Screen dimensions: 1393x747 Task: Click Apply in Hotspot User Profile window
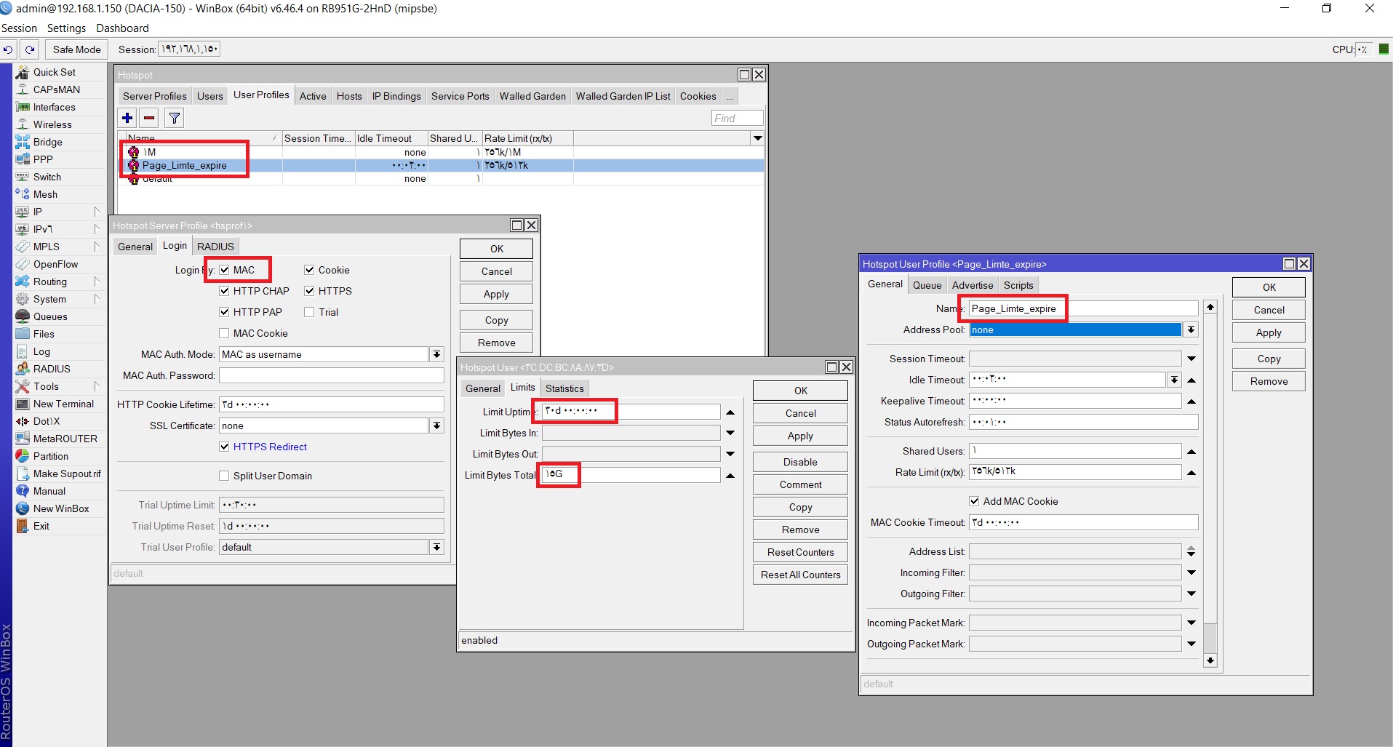(x=1269, y=332)
